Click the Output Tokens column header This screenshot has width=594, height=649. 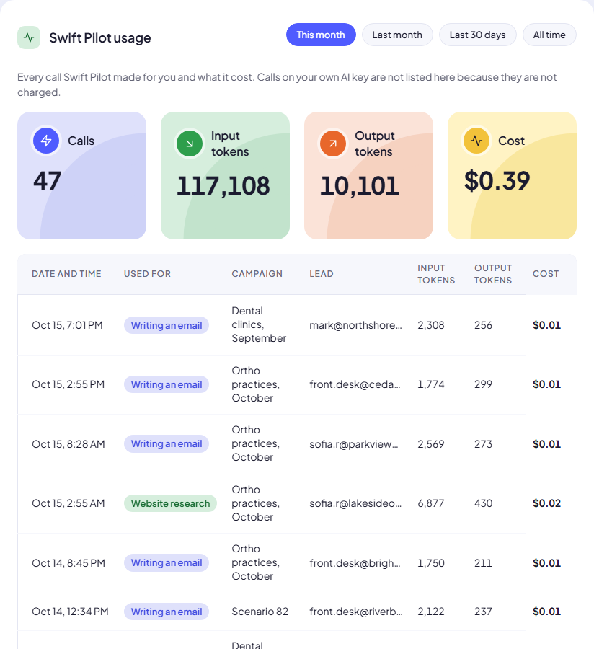coord(493,274)
